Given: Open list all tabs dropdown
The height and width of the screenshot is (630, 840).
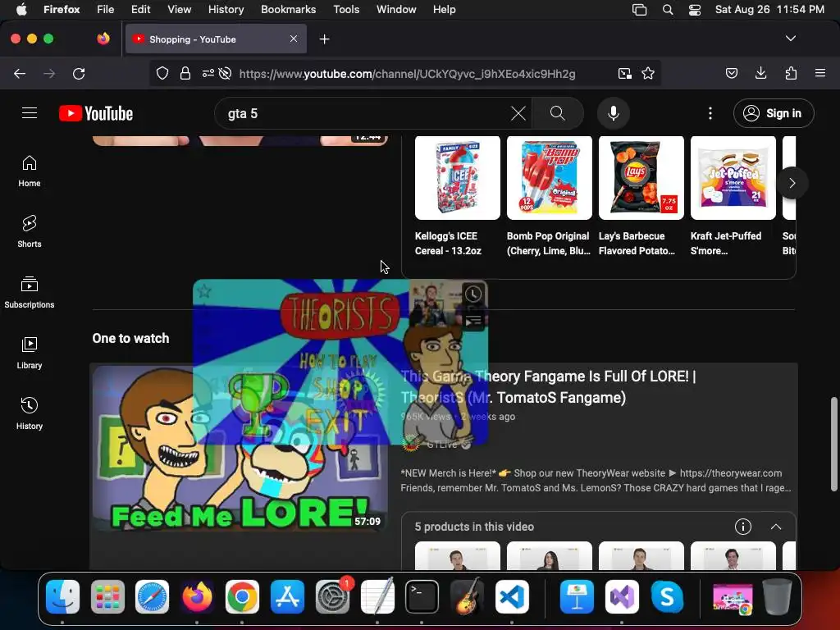Looking at the screenshot, I should [791, 39].
